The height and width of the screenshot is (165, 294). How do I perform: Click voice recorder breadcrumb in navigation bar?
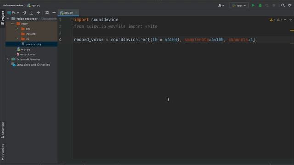pyautogui.click(x=13, y=5)
